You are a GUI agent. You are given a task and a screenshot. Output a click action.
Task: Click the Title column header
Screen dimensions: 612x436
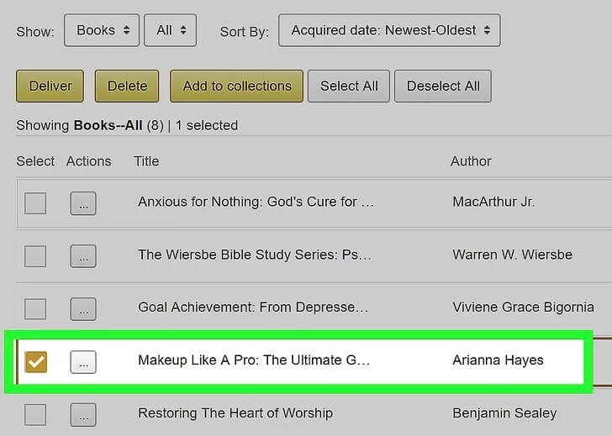(146, 161)
